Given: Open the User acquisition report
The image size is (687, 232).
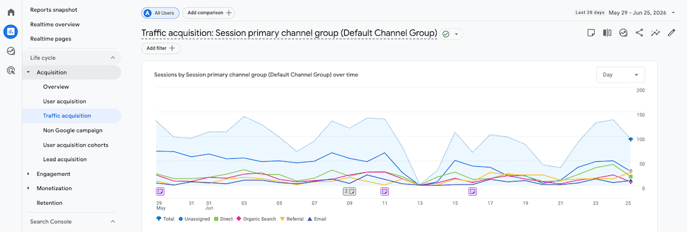Looking at the screenshot, I should pos(65,102).
